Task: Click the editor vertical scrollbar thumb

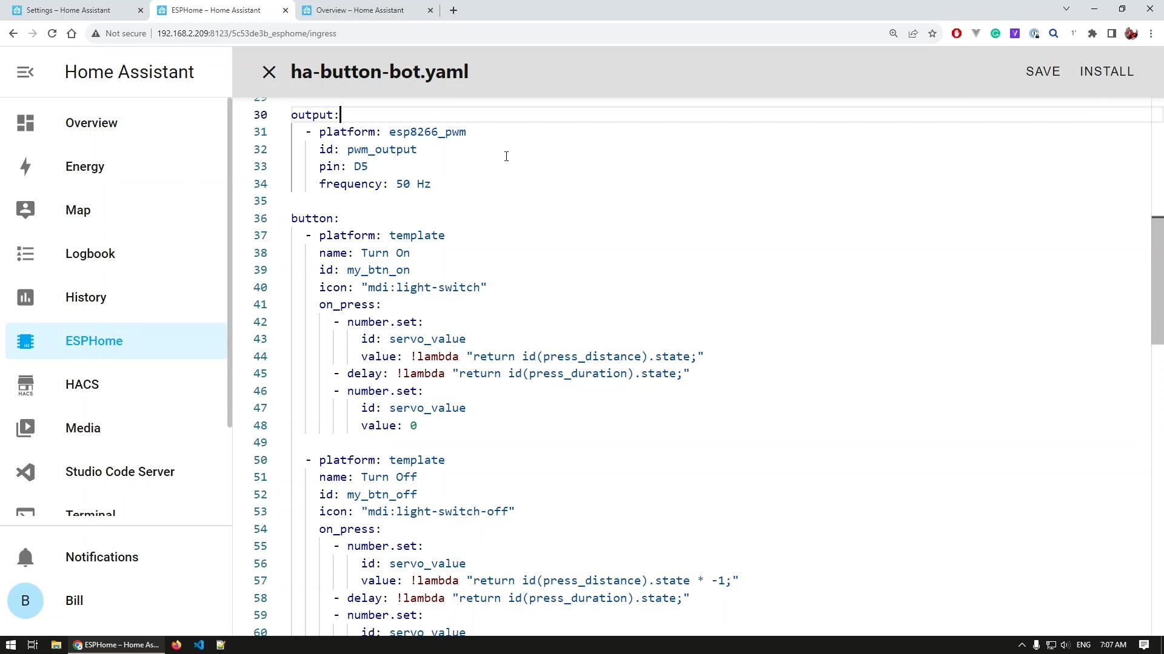Action: coord(1157,280)
